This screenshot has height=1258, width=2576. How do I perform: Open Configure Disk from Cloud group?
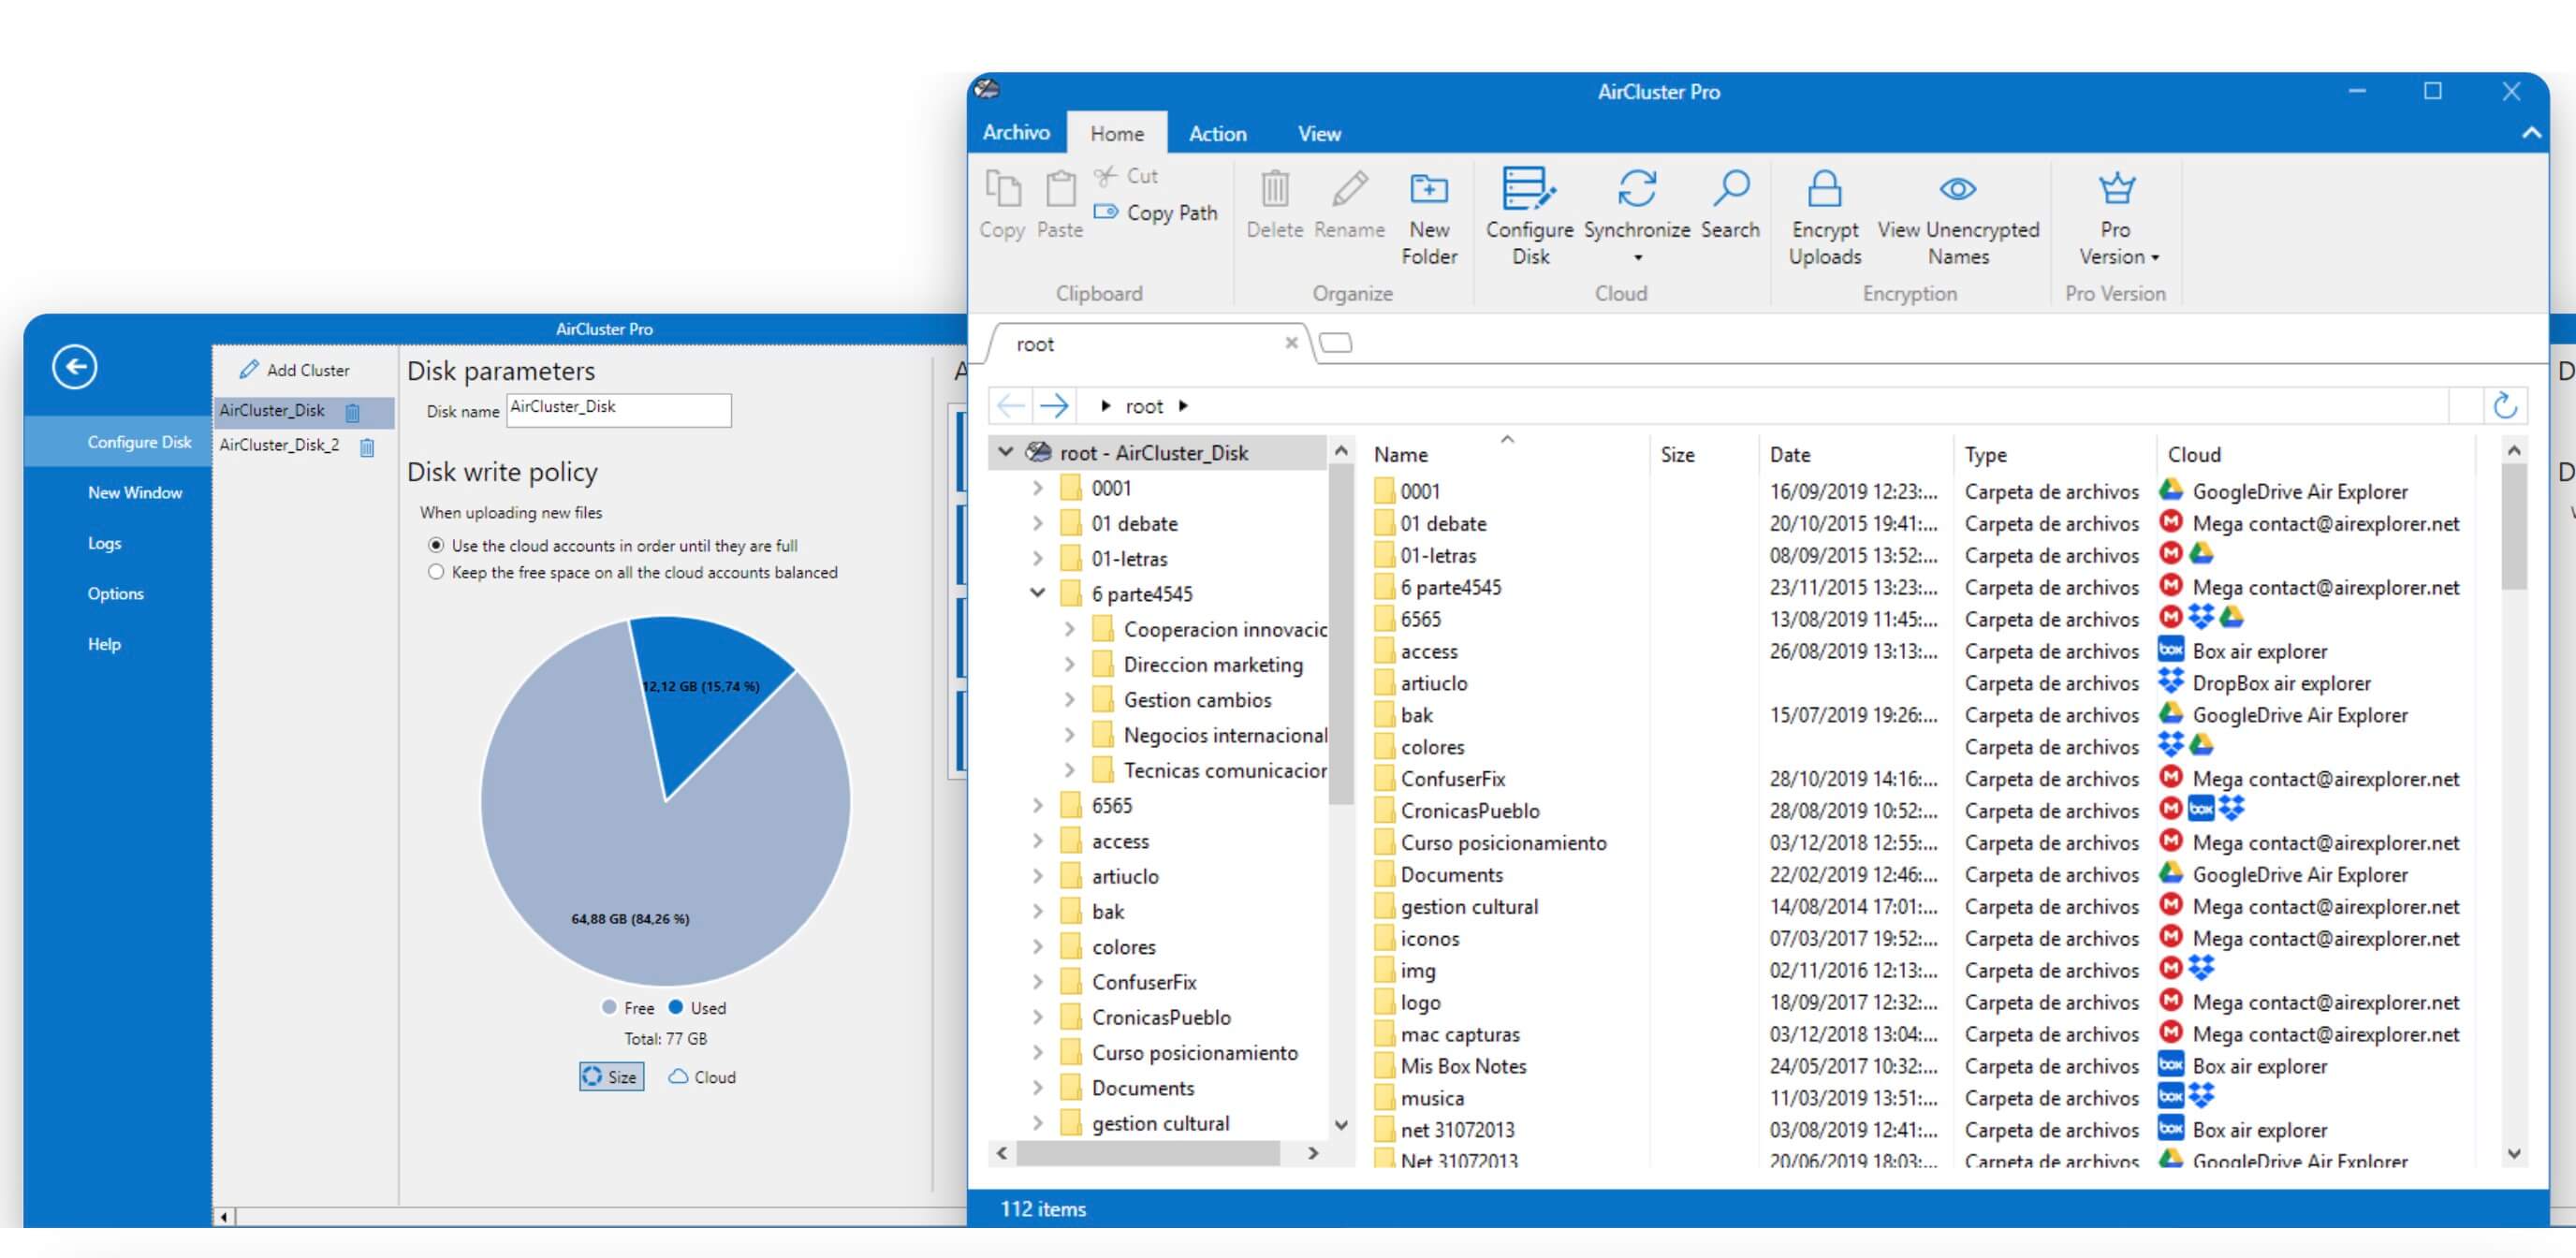1529,216
